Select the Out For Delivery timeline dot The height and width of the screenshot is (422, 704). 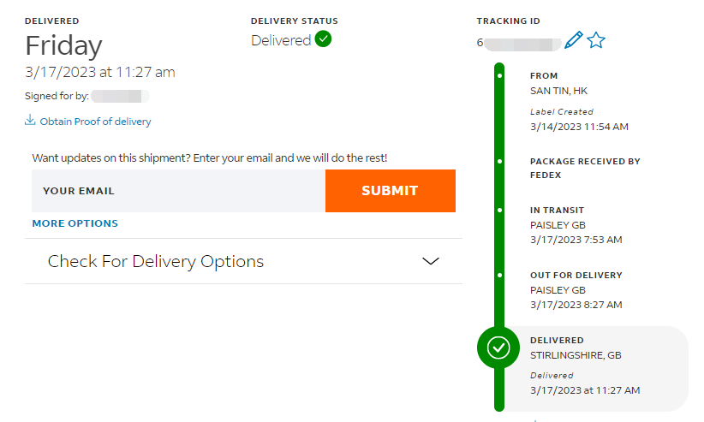pyautogui.click(x=499, y=275)
